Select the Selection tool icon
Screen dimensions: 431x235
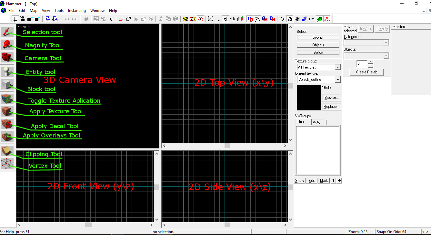(7, 32)
